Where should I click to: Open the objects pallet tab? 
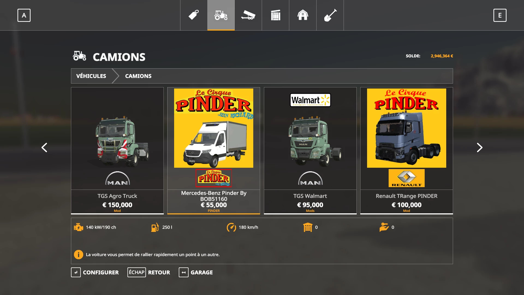(275, 15)
